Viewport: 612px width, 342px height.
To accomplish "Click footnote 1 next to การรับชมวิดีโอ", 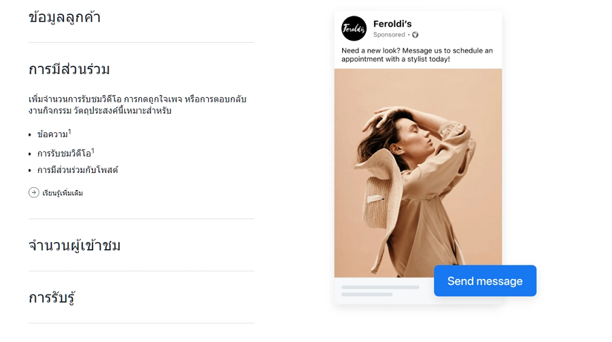I will click(x=92, y=151).
